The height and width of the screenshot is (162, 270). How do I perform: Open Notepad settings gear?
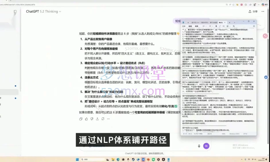[x=254, y=26]
